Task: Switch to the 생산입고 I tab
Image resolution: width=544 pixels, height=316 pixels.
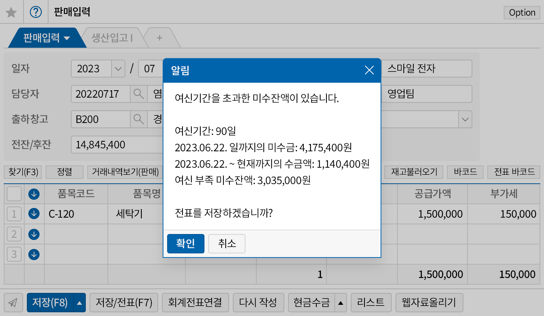Action: [x=112, y=38]
